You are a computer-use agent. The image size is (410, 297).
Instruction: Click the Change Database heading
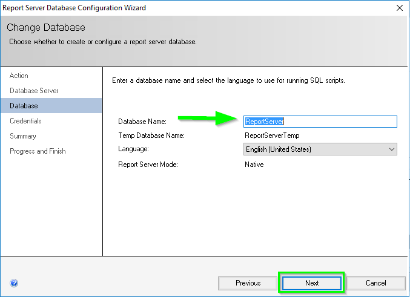tap(46, 27)
